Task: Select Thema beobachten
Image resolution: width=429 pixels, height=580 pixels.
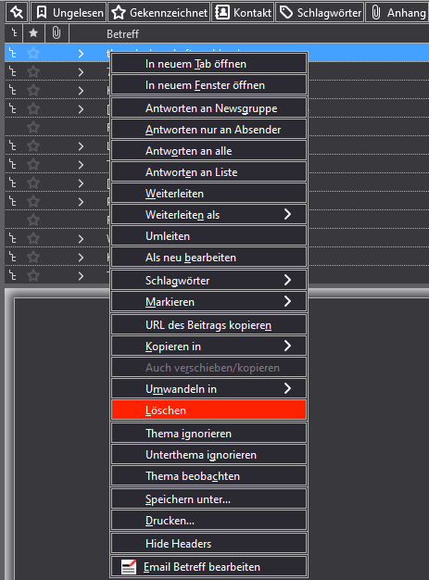Action: [x=209, y=476]
